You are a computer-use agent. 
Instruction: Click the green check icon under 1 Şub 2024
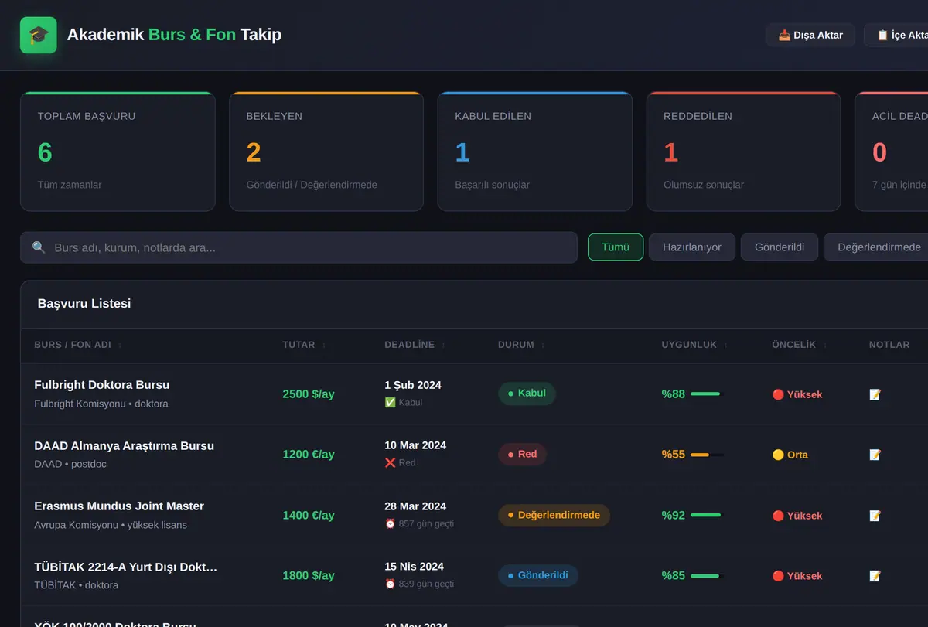390,402
